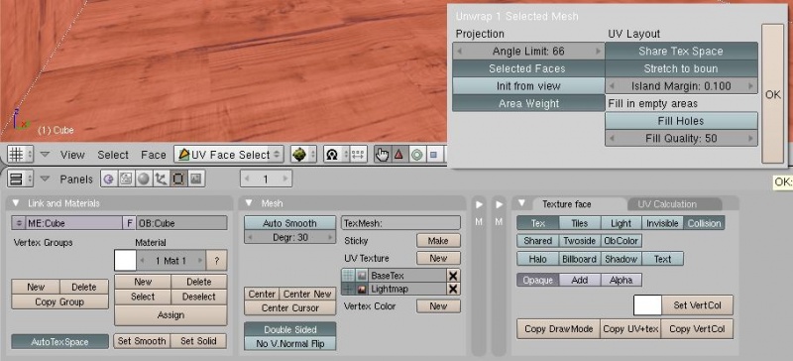Open the Select menu

113,155
